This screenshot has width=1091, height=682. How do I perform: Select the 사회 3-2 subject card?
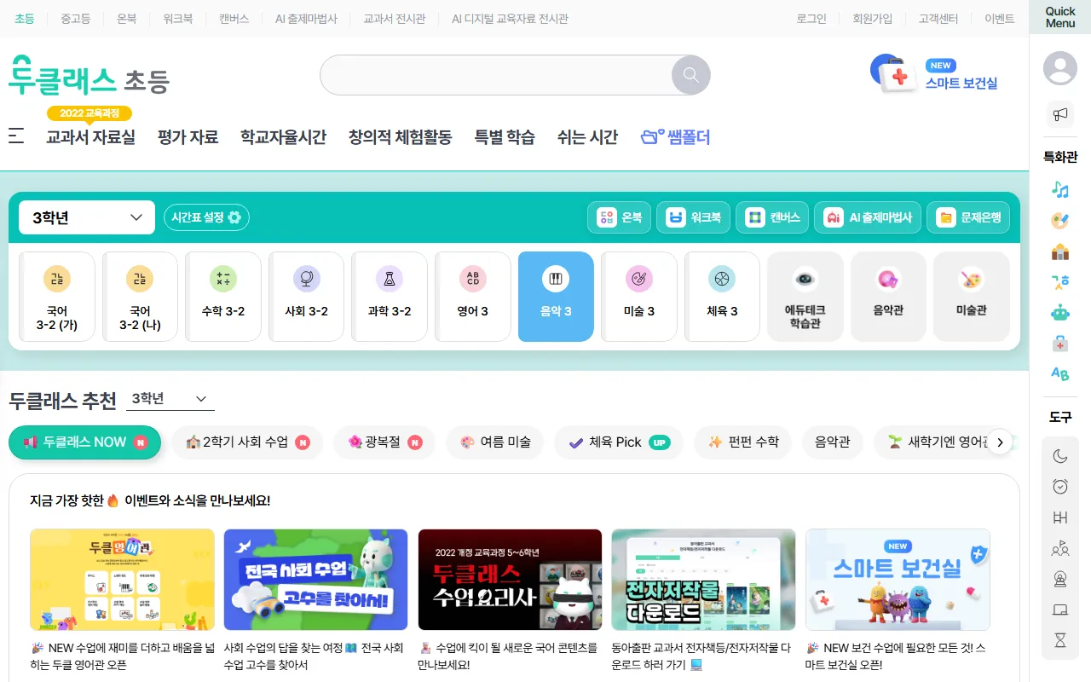(306, 297)
